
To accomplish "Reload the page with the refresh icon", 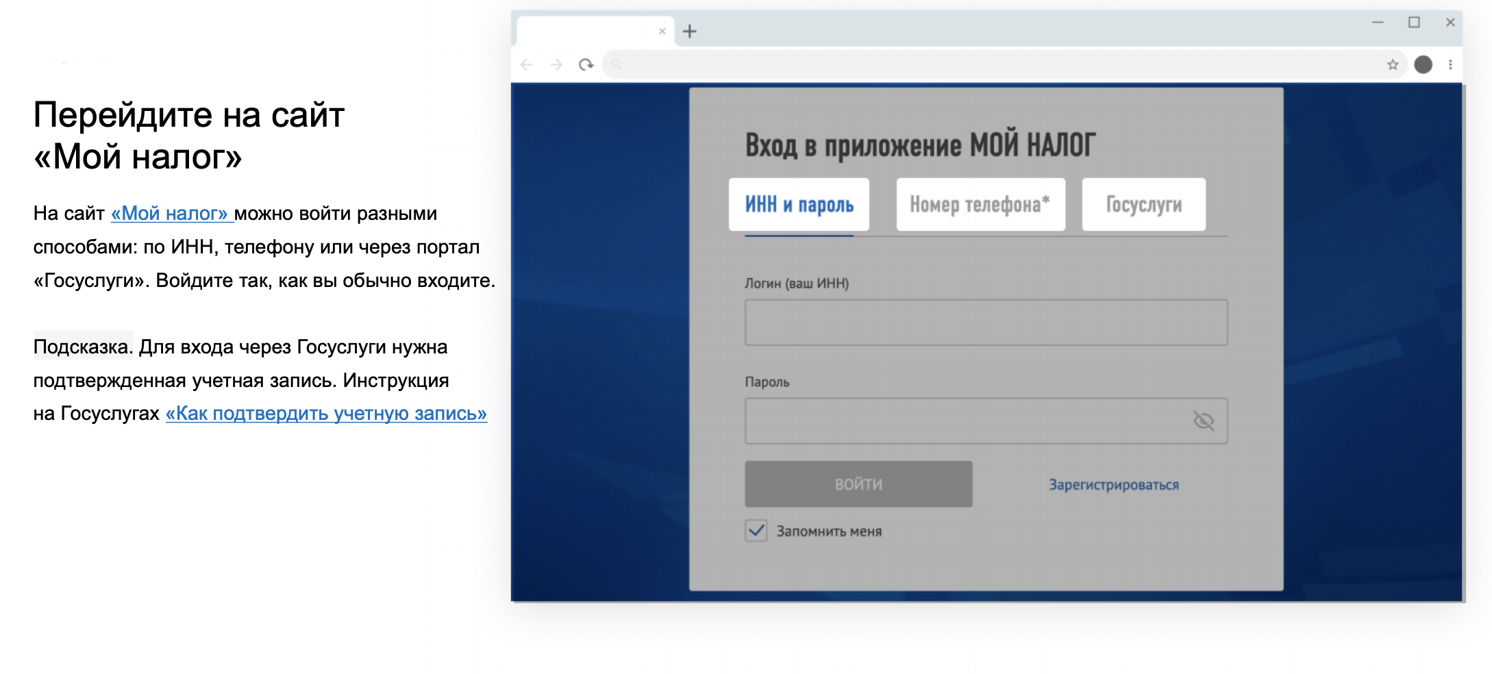I will pyautogui.click(x=586, y=64).
